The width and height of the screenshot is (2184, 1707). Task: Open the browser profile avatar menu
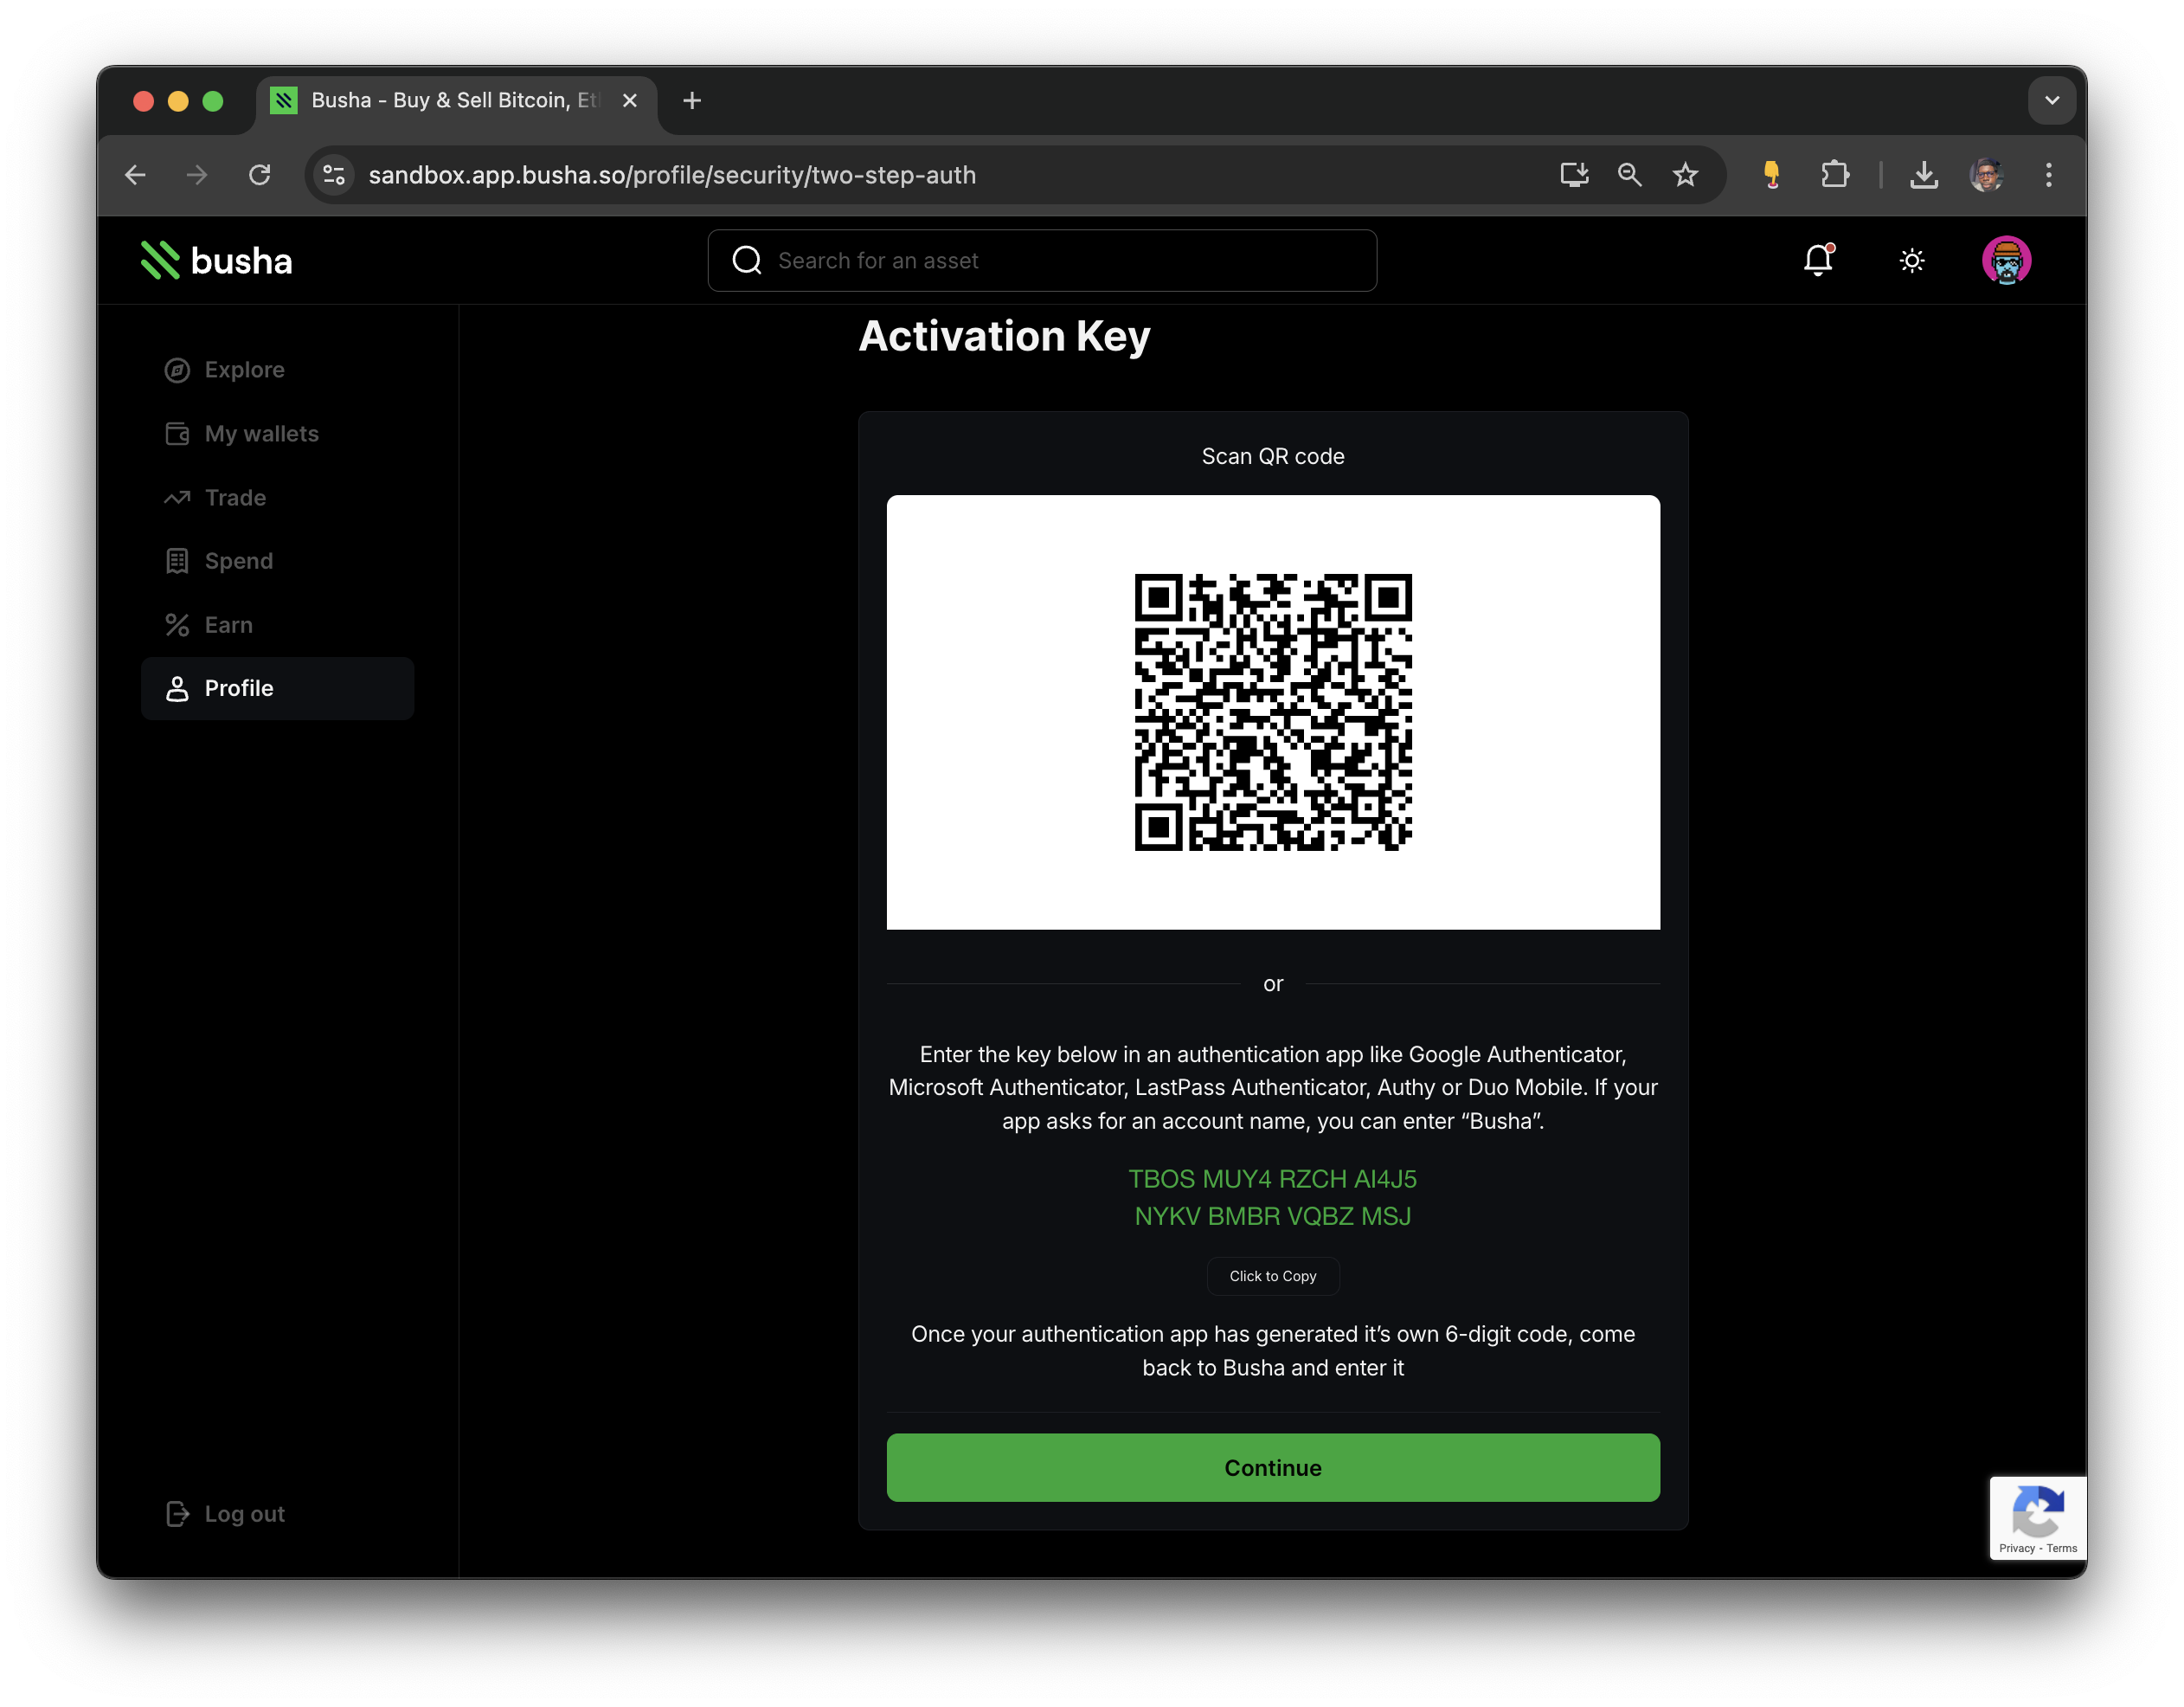coord(1987,174)
